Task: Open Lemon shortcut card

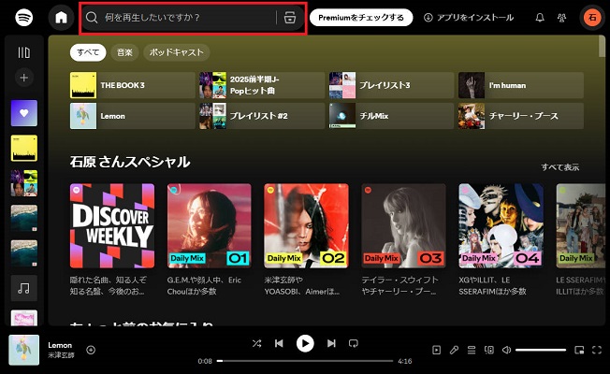Action: click(133, 116)
